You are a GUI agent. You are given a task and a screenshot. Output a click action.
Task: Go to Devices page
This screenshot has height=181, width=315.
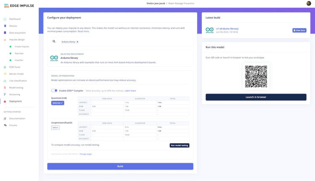13,26
